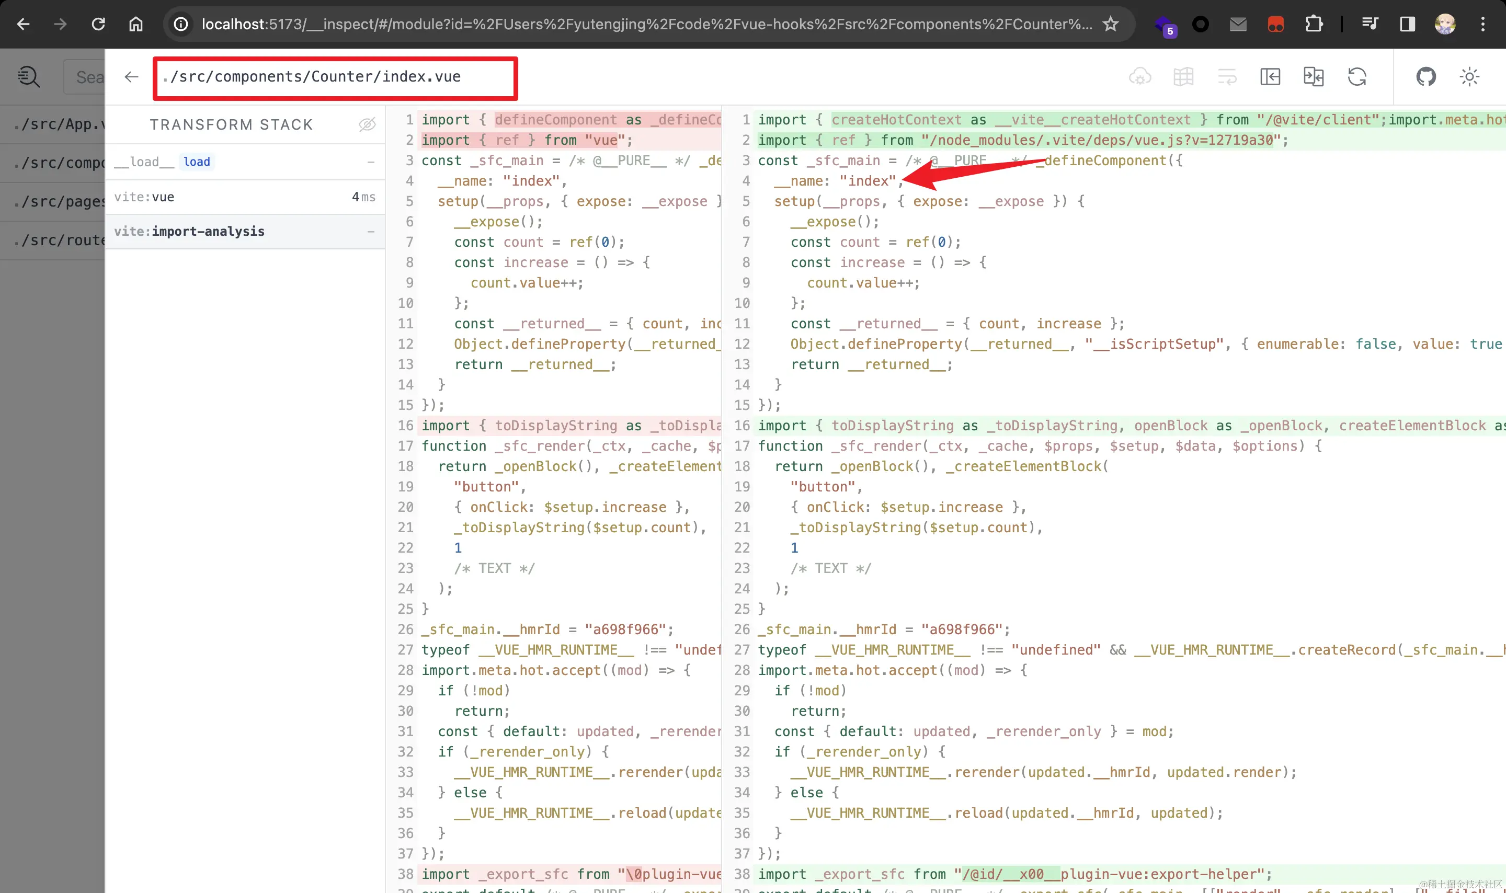Click the search filter icon in sidebar
1506x893 pixels.
28,76
